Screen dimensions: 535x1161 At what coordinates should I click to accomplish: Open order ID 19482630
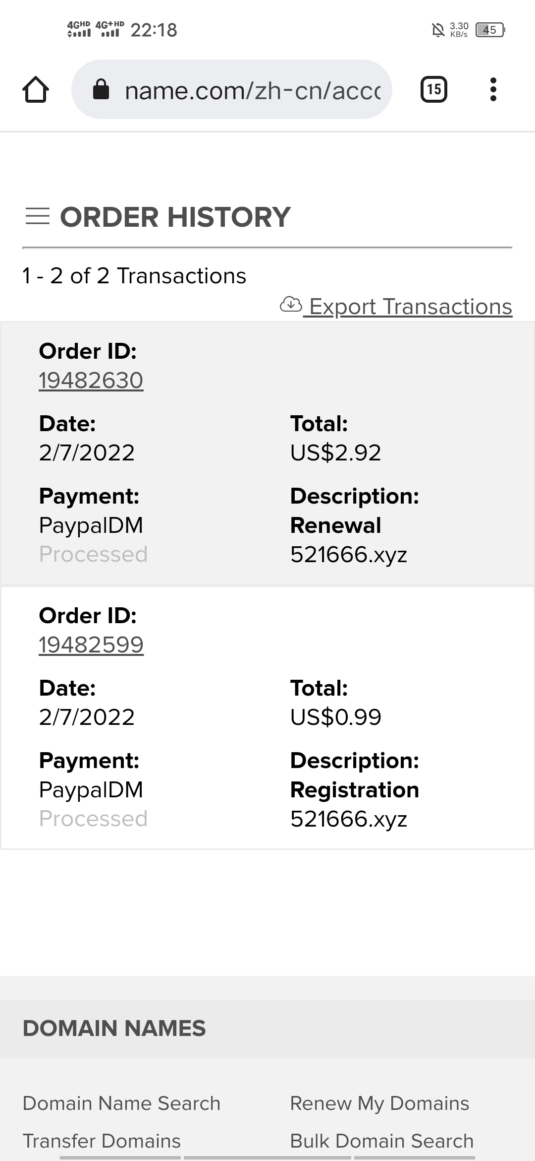[x=91, y=381]
